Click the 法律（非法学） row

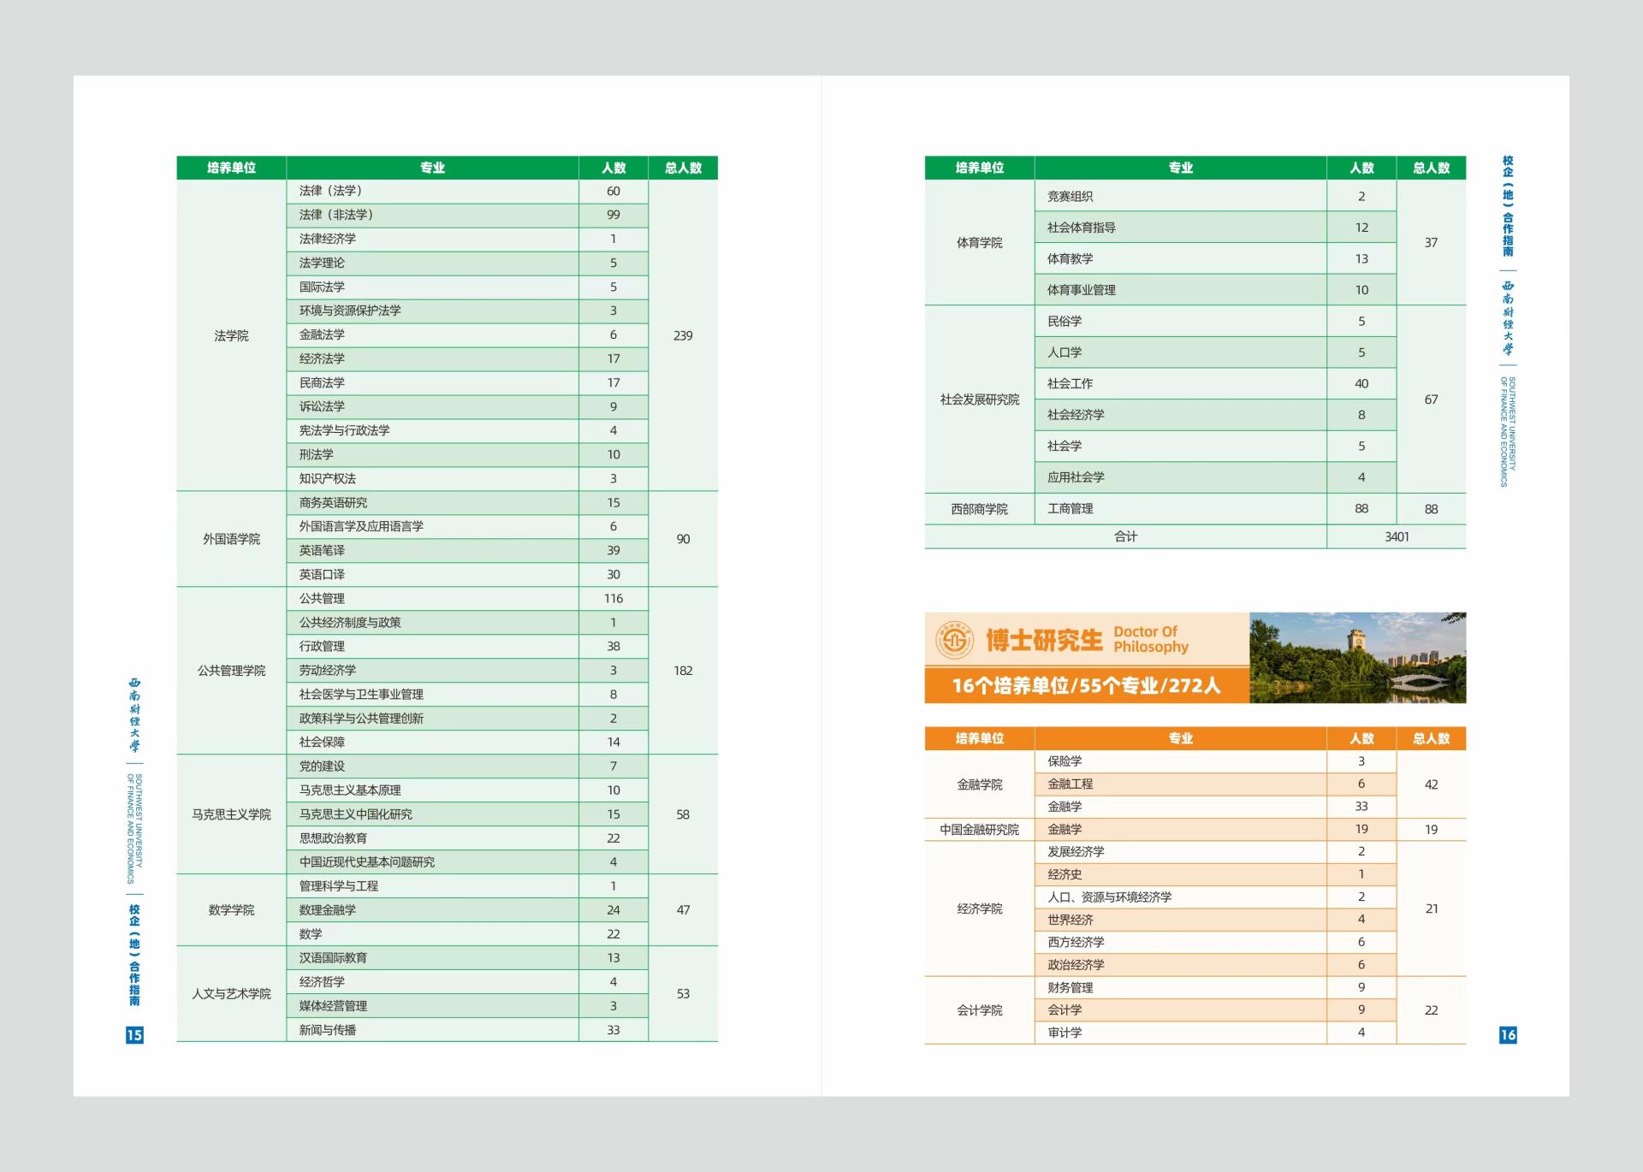click(x=467, y=216)
